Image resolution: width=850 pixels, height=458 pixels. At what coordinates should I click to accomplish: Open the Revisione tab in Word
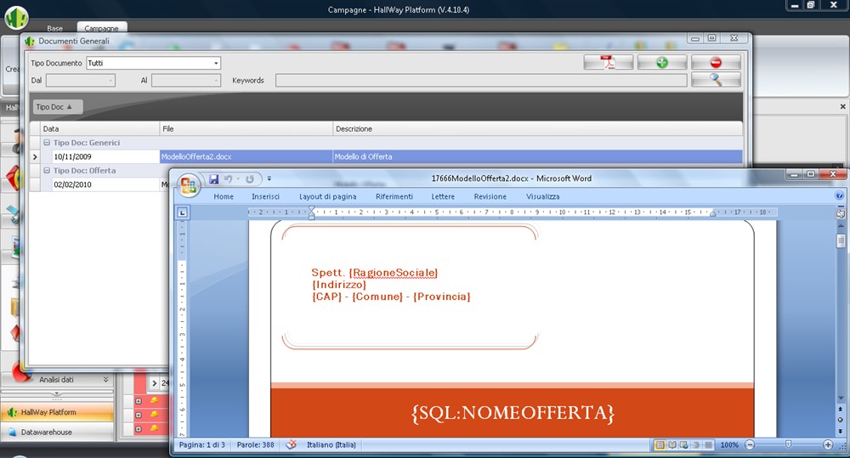(490, 196)
